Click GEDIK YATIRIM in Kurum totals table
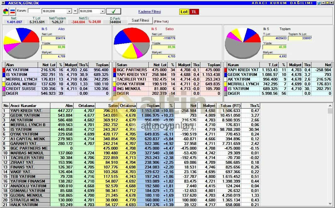 [242, 75]
